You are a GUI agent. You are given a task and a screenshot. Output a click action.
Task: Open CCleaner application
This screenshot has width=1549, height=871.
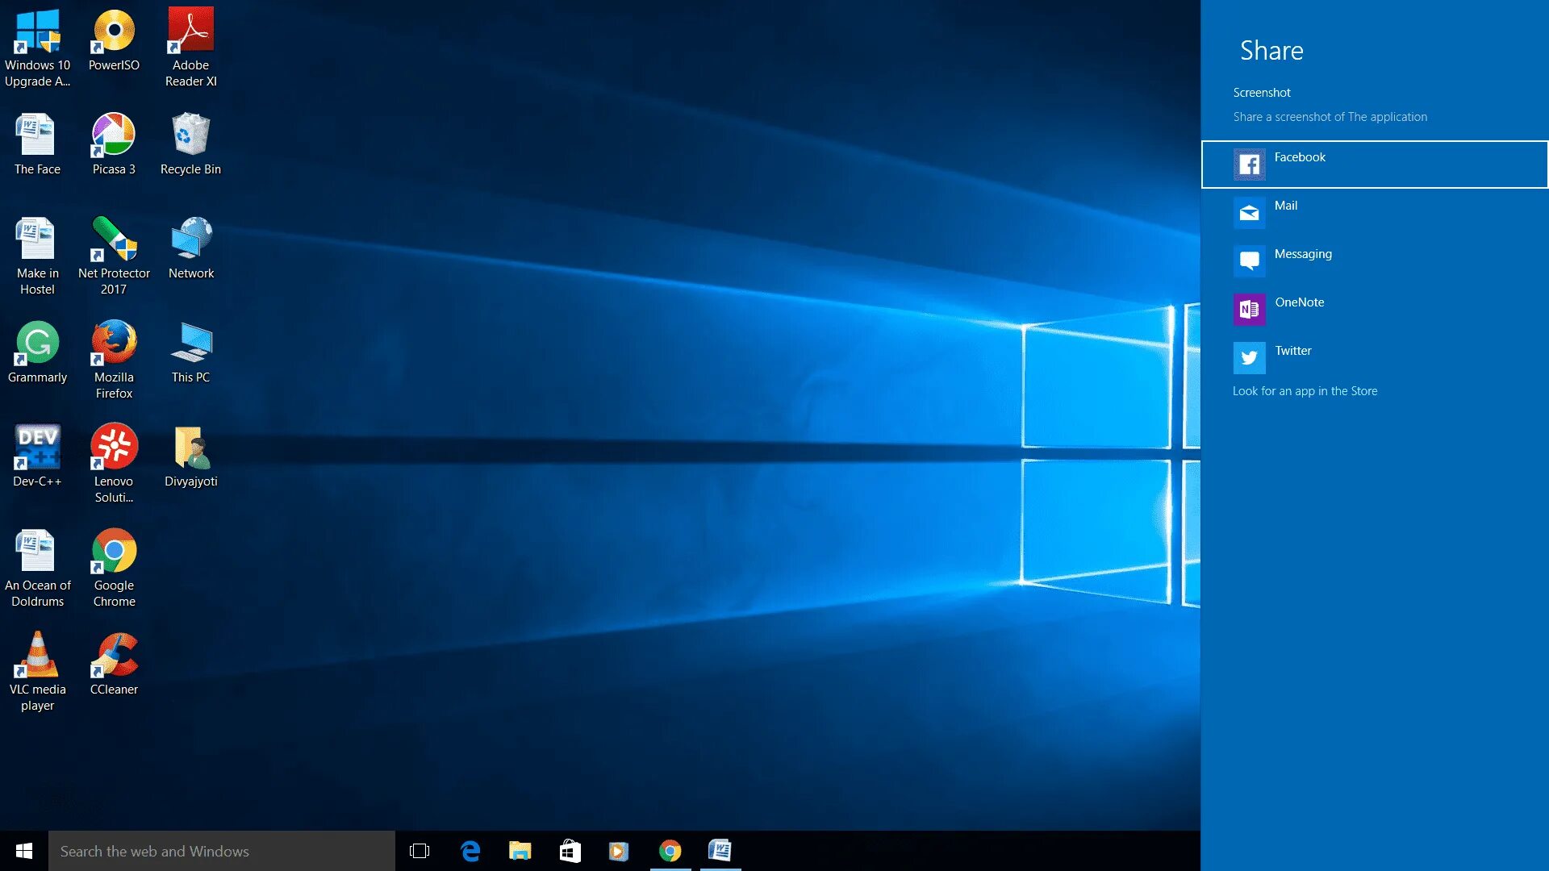tap(114, 661)
